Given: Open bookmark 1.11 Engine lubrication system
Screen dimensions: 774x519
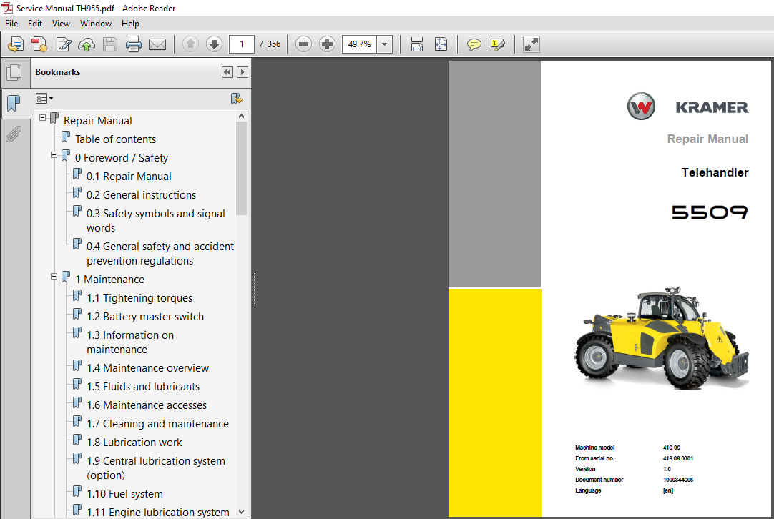Looking at the screenshot, I should pyautogui.click(x=158, y=513).
